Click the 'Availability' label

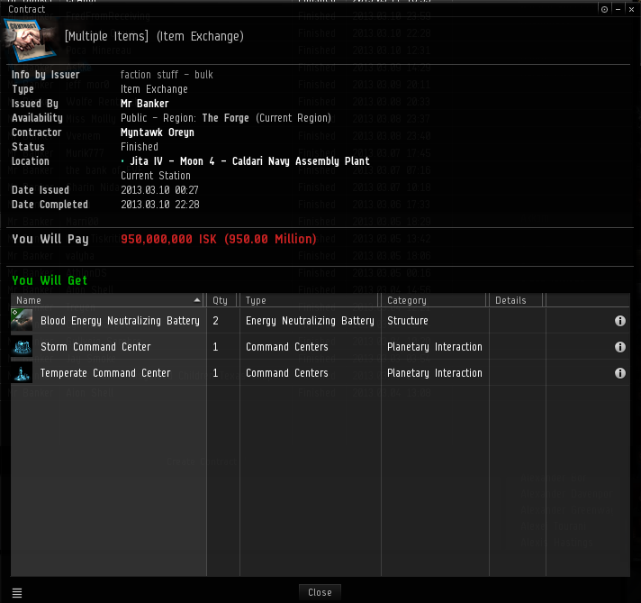[x=37, y=118]
